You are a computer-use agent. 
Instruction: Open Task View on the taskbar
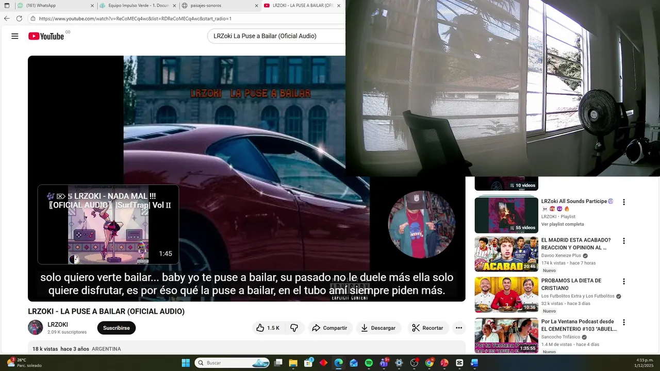tap(278, 363)
